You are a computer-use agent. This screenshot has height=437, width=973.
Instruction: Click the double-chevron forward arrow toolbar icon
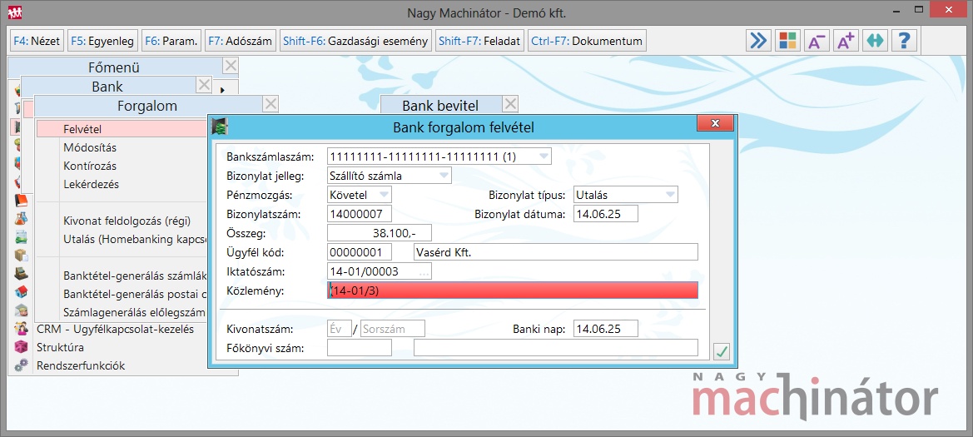758,41
